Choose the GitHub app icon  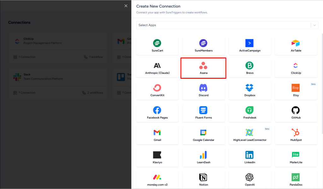pos(296,110)
